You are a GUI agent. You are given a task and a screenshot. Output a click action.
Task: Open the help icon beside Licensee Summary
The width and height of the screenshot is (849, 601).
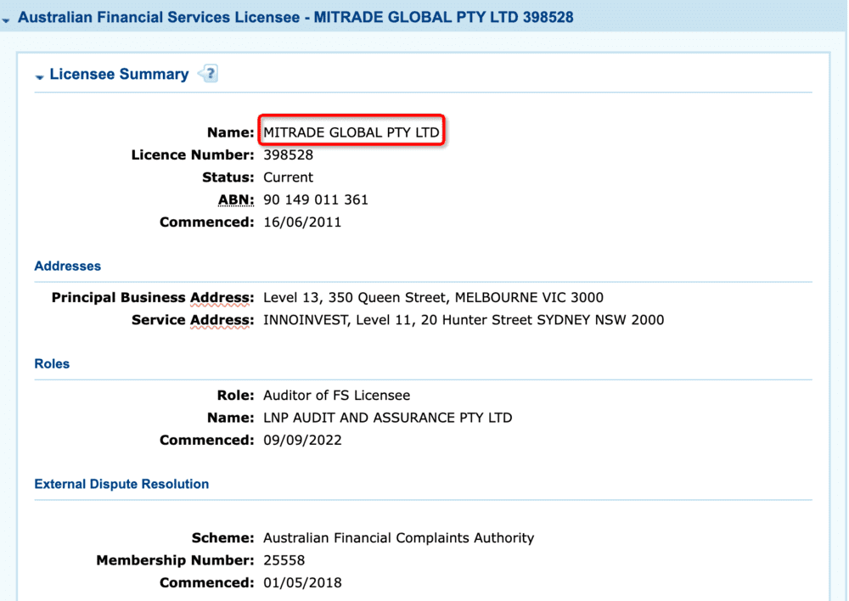tap(209, 74)
